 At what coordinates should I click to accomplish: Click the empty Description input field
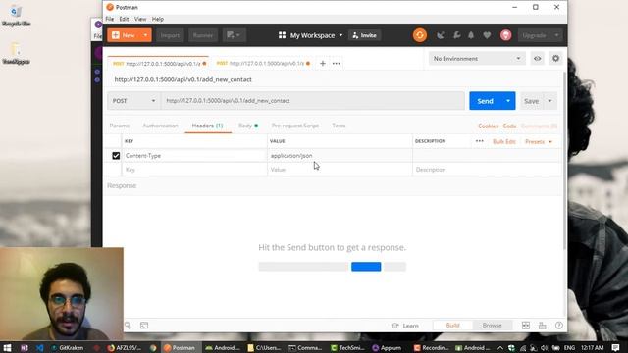tap(487, 170)
